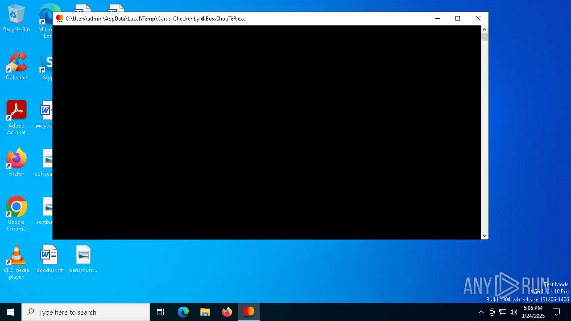571x321 pixels.
Task: Open File Explorer from the taskbar
Action: (205, 312)
